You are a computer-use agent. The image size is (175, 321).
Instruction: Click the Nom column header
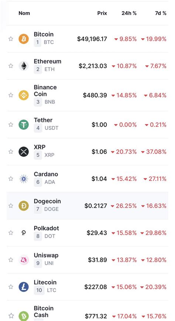24,13
